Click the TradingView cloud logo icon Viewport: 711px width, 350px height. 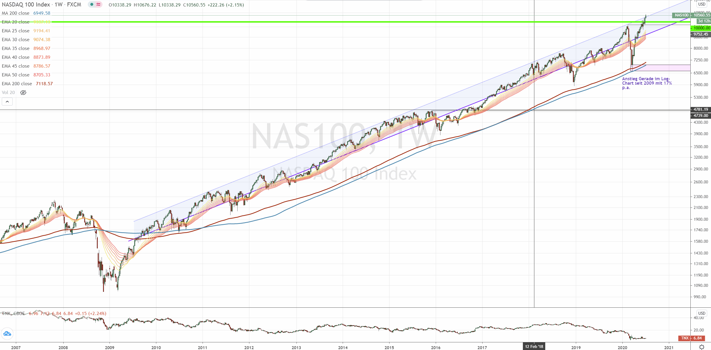7,334
